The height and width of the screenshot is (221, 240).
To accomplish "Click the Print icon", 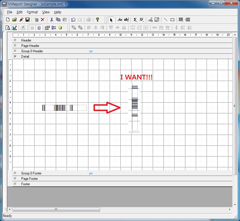I will point(89,20).
